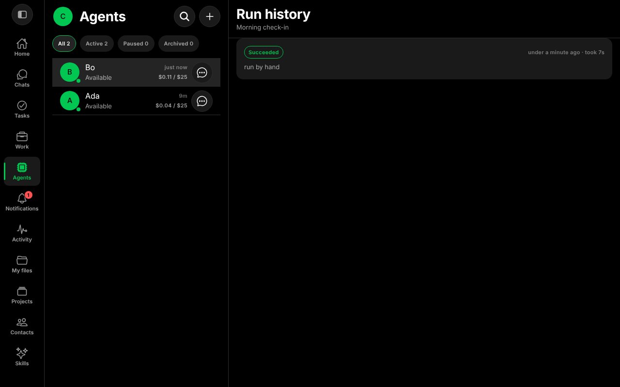Click the 'took 7s' timestamp text
The width and height of the screenshot is (620, 387).
tap(594, 52)
